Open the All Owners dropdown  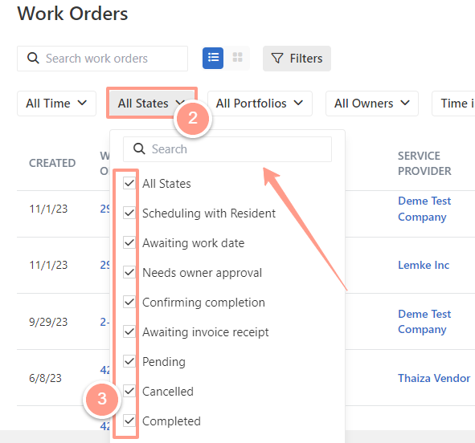pos(371,104)
